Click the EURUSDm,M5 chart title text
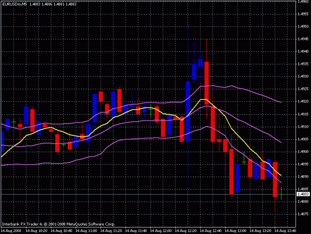 (x=14, y=4)
